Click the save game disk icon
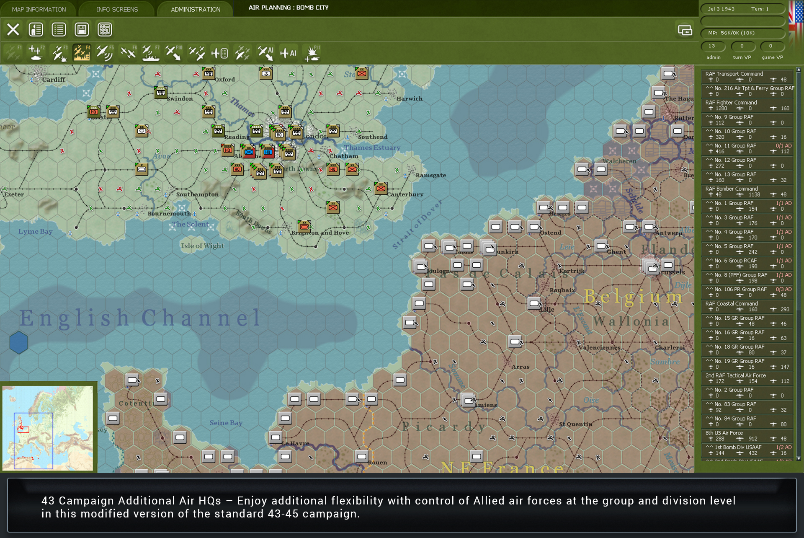The height and width of the screenshot is (538, 804). (82, 29)
